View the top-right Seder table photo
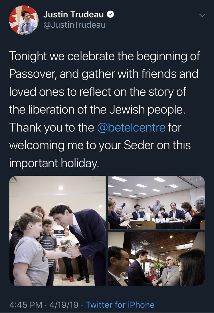214x313 pixels. [x=156, y=203]
